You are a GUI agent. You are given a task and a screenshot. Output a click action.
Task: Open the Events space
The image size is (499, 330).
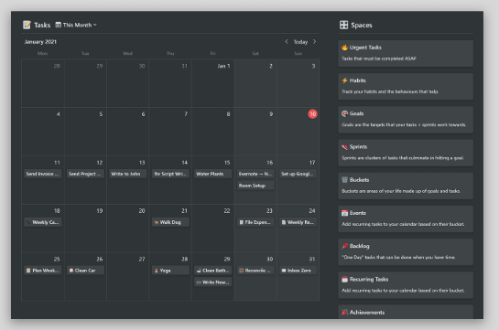point(406,218)
